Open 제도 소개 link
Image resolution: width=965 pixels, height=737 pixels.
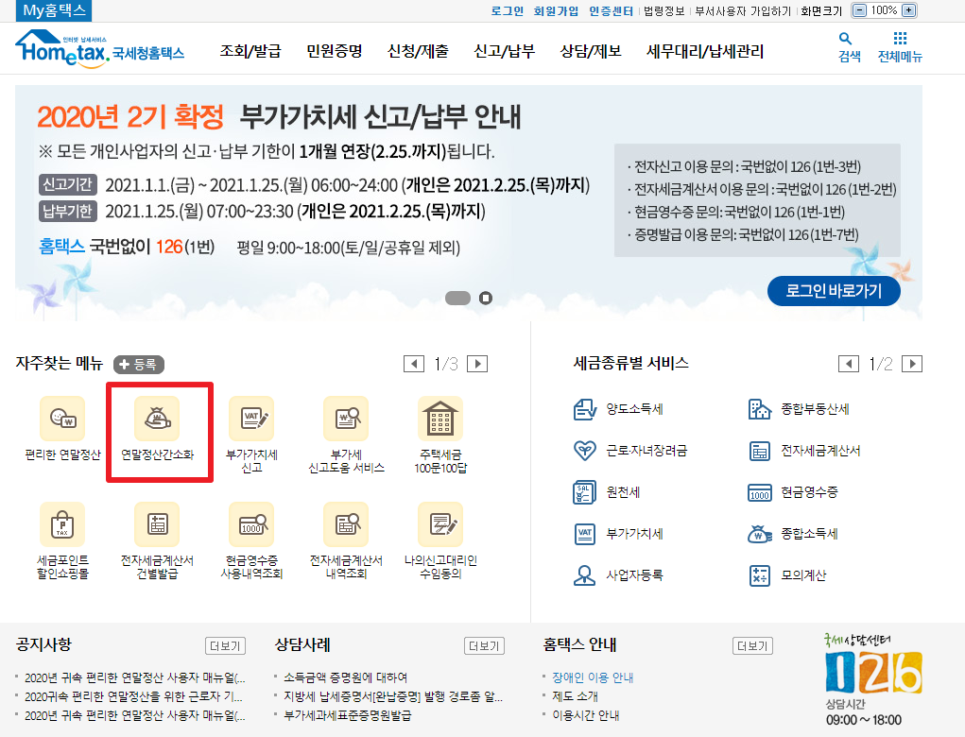pyautogui.click(x=575, y=696)
